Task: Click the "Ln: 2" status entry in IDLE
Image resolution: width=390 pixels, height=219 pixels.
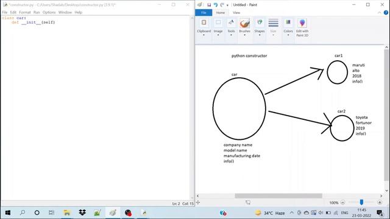Action: [176, 203]
